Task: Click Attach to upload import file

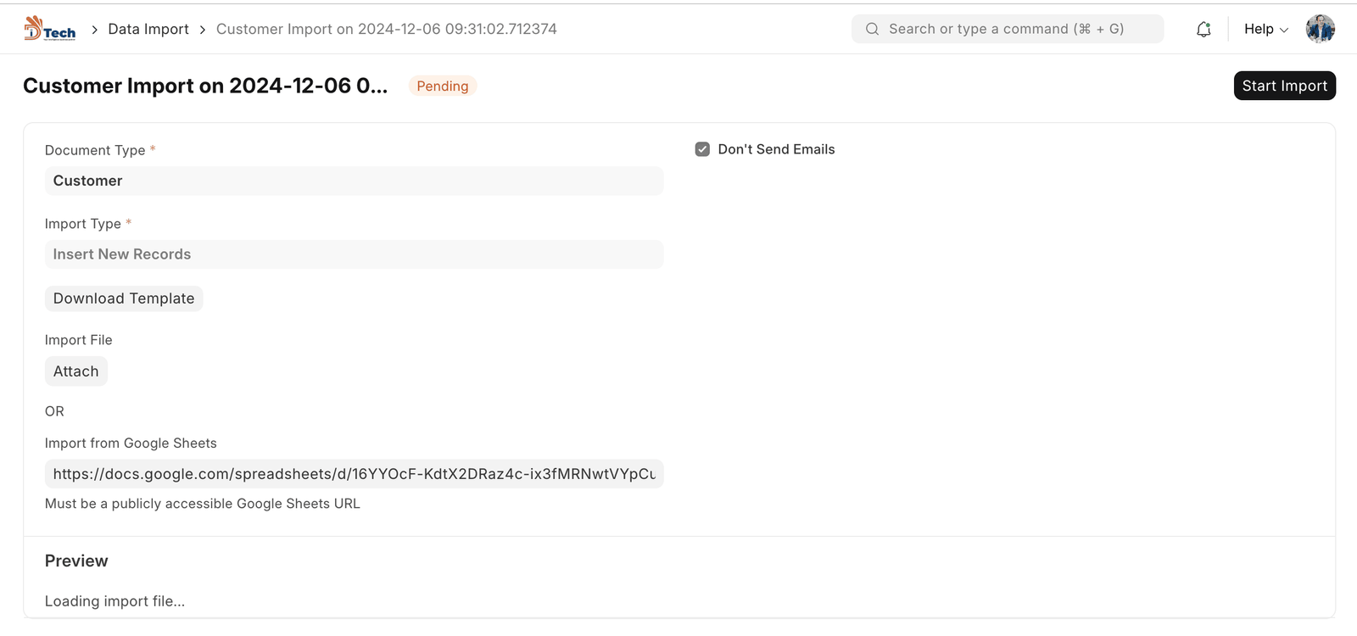Action: click(x=75, y=371)
